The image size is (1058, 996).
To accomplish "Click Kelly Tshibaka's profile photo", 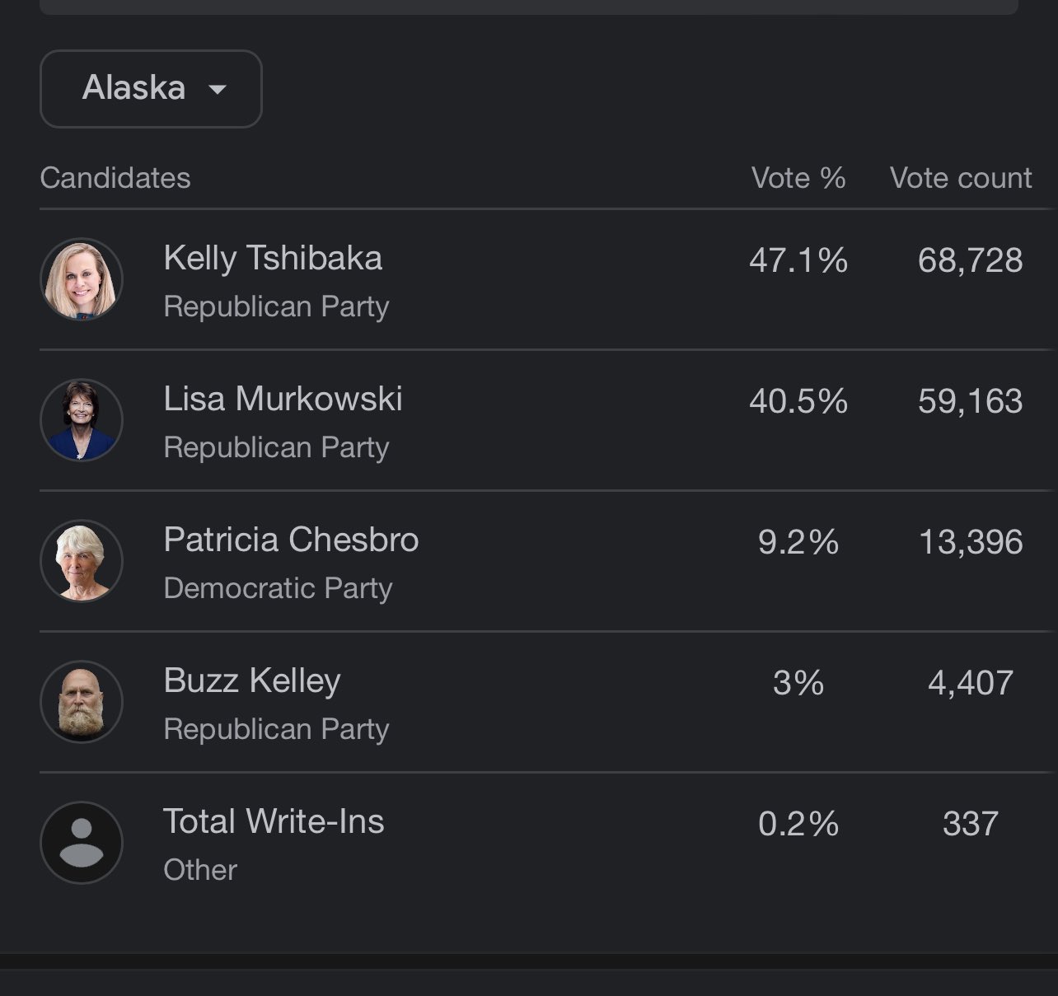I will (82, 279).
